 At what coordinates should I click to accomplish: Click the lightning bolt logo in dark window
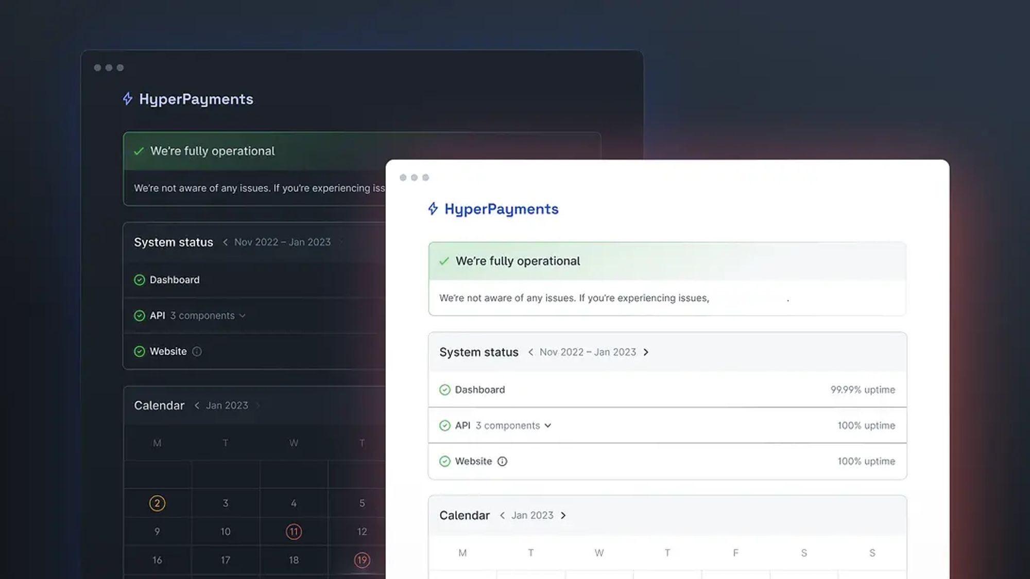coord(128,98)
